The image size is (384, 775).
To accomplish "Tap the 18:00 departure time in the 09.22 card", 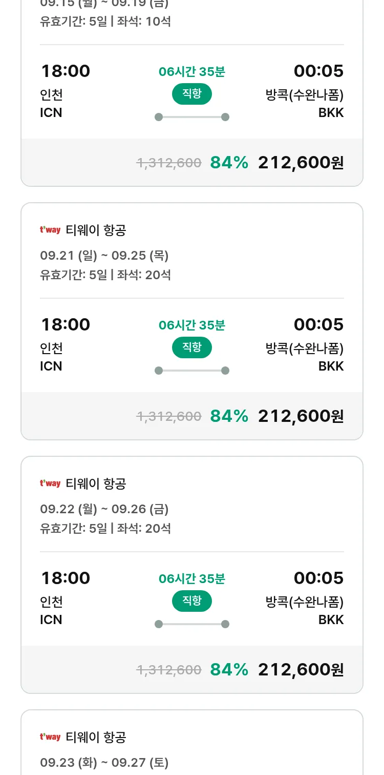I will (66, 578).
